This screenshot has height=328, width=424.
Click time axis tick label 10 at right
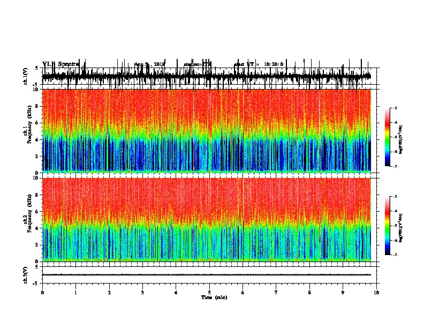(376, 293)
